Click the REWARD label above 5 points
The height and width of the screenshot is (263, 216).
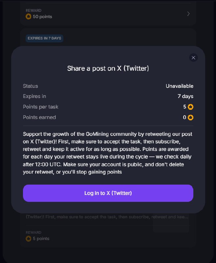tap(33, 232)
